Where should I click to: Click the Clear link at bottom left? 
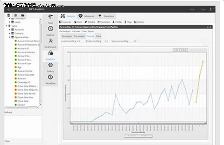(x=7, y=141)
